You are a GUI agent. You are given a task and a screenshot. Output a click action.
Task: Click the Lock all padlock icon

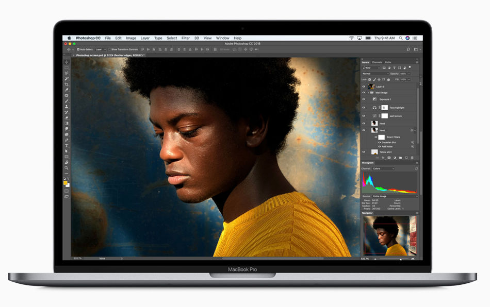(x=388, y=79)
